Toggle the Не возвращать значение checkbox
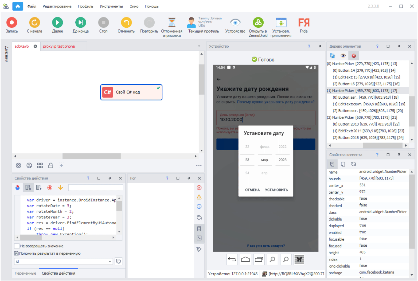The width and height of the screenshot is (418, 281). [17, 246]
